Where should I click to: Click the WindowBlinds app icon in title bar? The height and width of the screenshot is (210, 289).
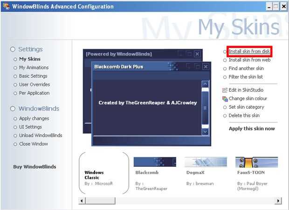click(6, 6)
